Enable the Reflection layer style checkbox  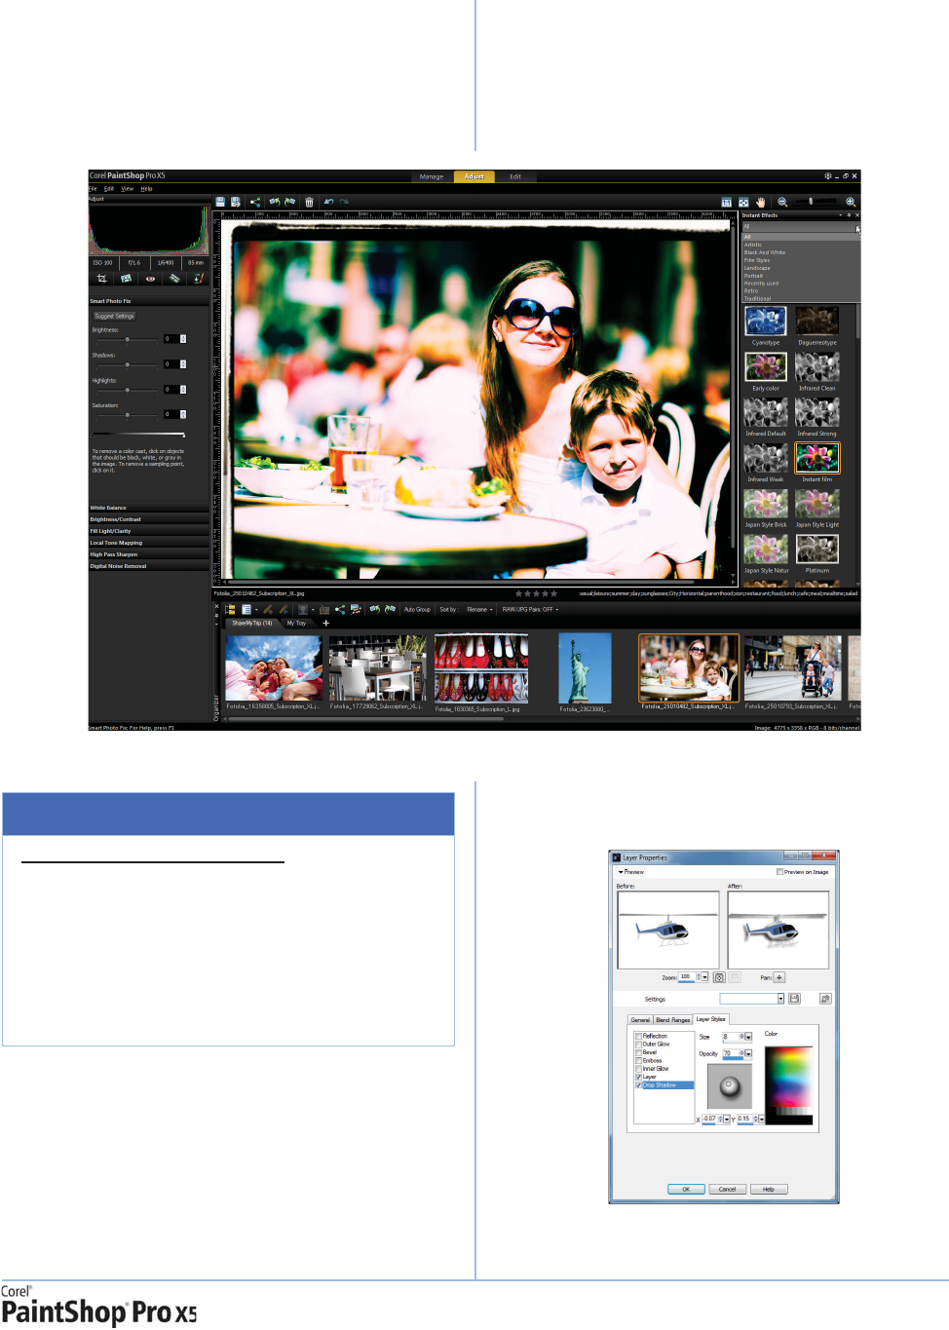[638, 1036]
